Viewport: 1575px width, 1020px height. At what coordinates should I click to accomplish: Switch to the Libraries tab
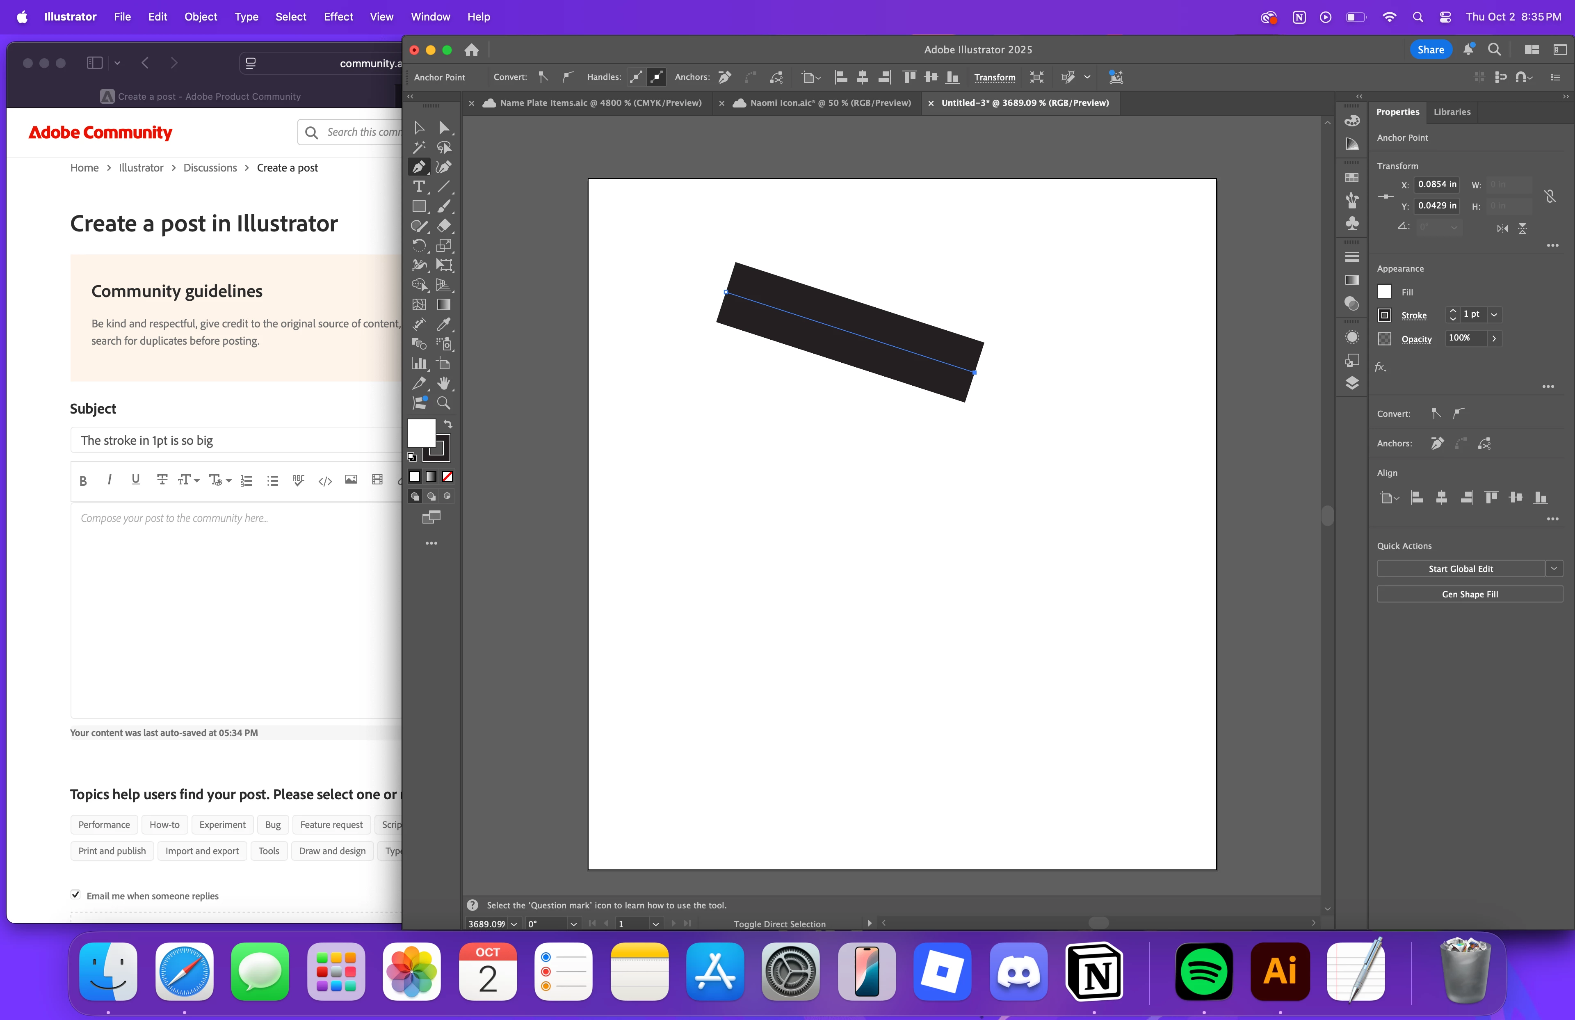(x=1452, y=112)
